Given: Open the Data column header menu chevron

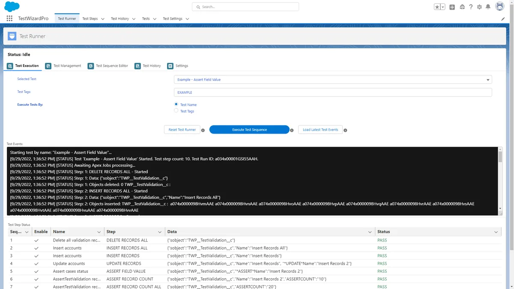Looking at the screenshot, I should (370, 232).
